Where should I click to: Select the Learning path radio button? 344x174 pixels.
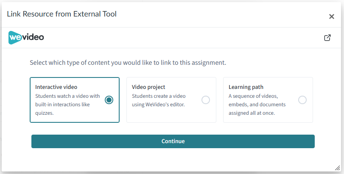[x=302, y=100]
